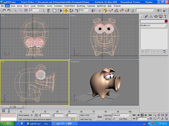Click the Configure Modifier Sets icon

click(164, 51)
